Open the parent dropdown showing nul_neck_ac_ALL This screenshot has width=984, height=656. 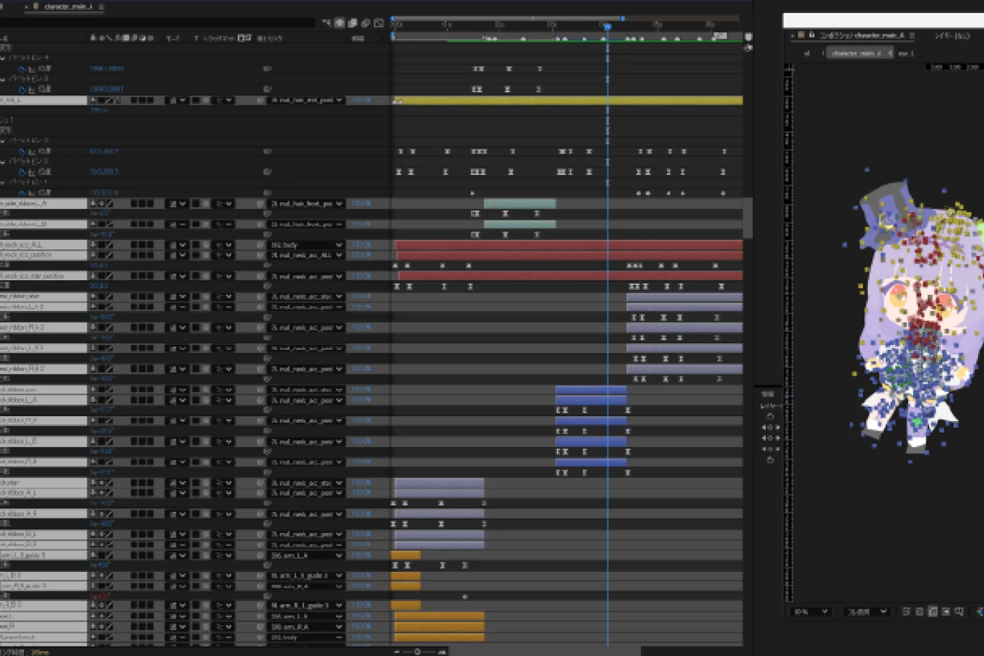[306, 255]
